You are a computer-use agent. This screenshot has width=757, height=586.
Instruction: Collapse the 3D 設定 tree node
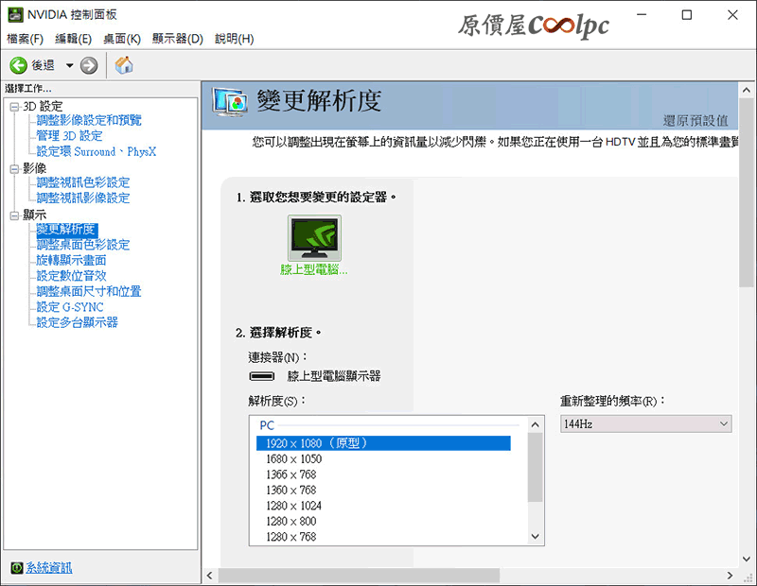pos(14,107)
